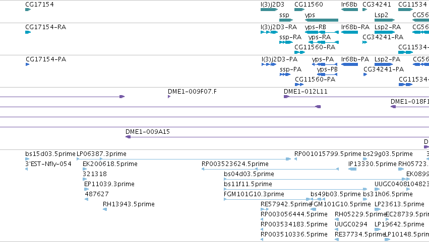429x242 pixels.
Task: Select the Lsp2 gene label
Action: pos(381,15)
